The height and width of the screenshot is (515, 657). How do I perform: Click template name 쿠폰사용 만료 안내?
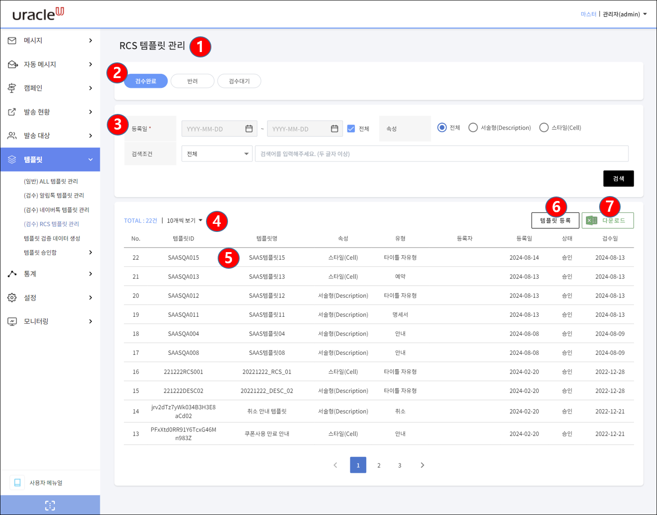[267, 434]
